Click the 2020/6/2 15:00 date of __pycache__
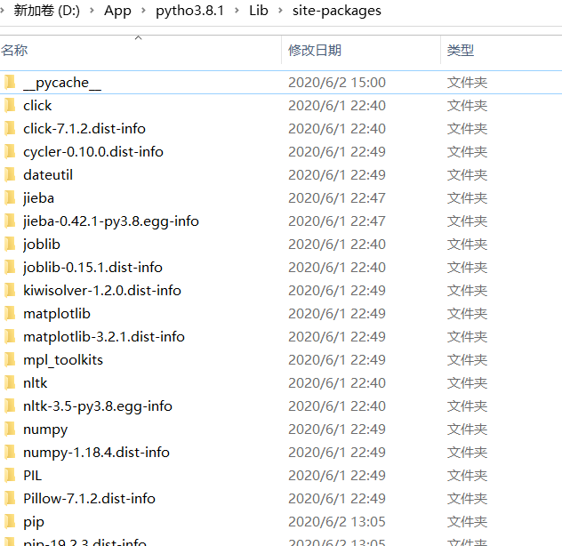Viewport: 562px width, 546px height. [337, 83]
